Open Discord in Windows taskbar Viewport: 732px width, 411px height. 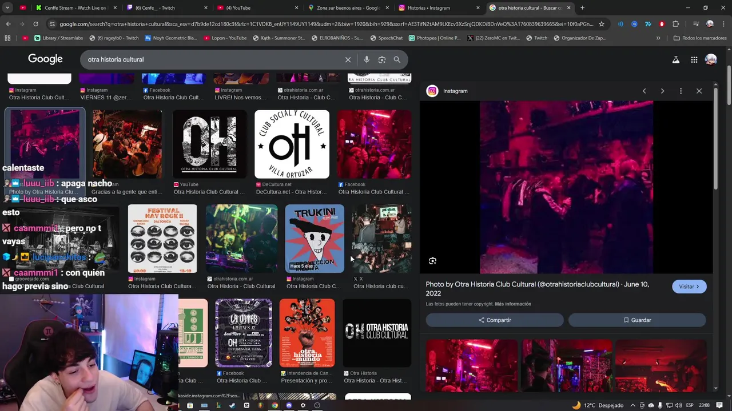point(289,405)
